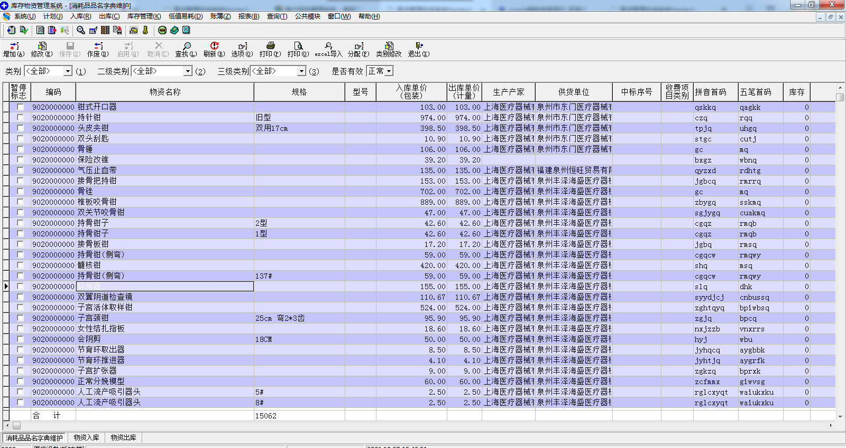846x448 pixels.
Task: Click the 供货单位 column header
Action: pos(574,92)
